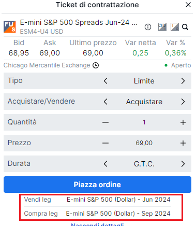Switch Tipo to previous order type
The image size is (196, 226).
click(105, 81)
